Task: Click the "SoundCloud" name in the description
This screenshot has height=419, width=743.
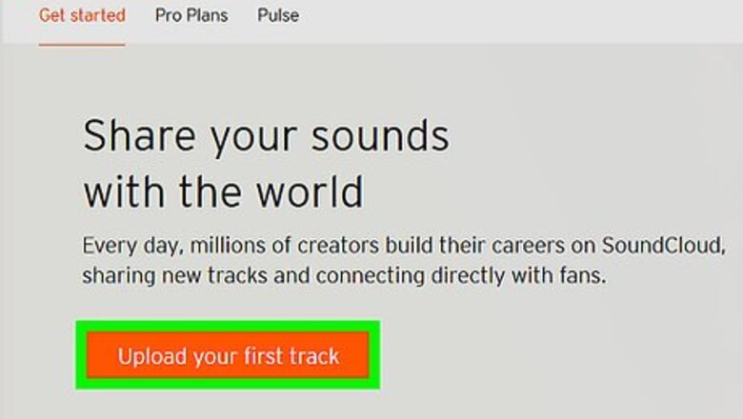Action: coord(661,245)
